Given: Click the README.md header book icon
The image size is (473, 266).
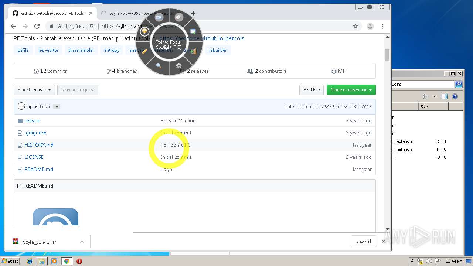Looking at the screenshot, I should click(x=20, y=186).
